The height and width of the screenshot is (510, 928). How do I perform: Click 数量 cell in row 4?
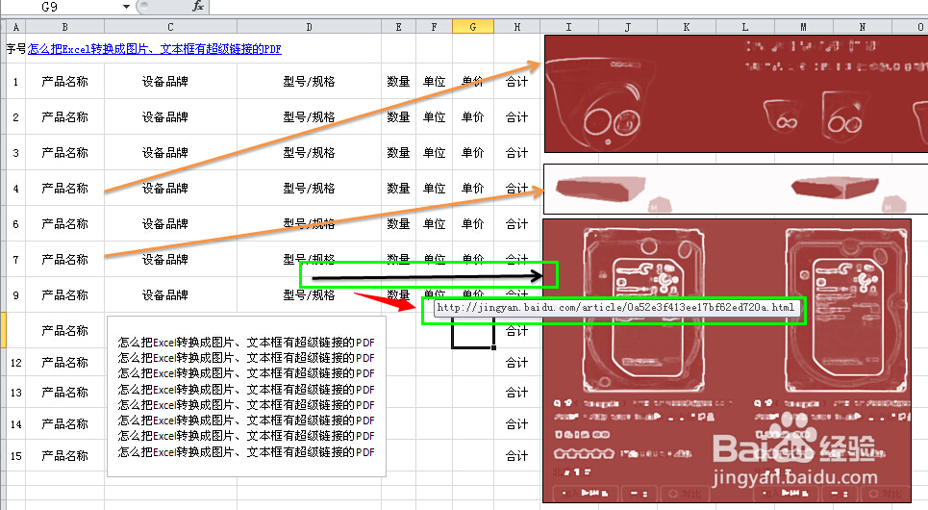[x=398, y=188]
